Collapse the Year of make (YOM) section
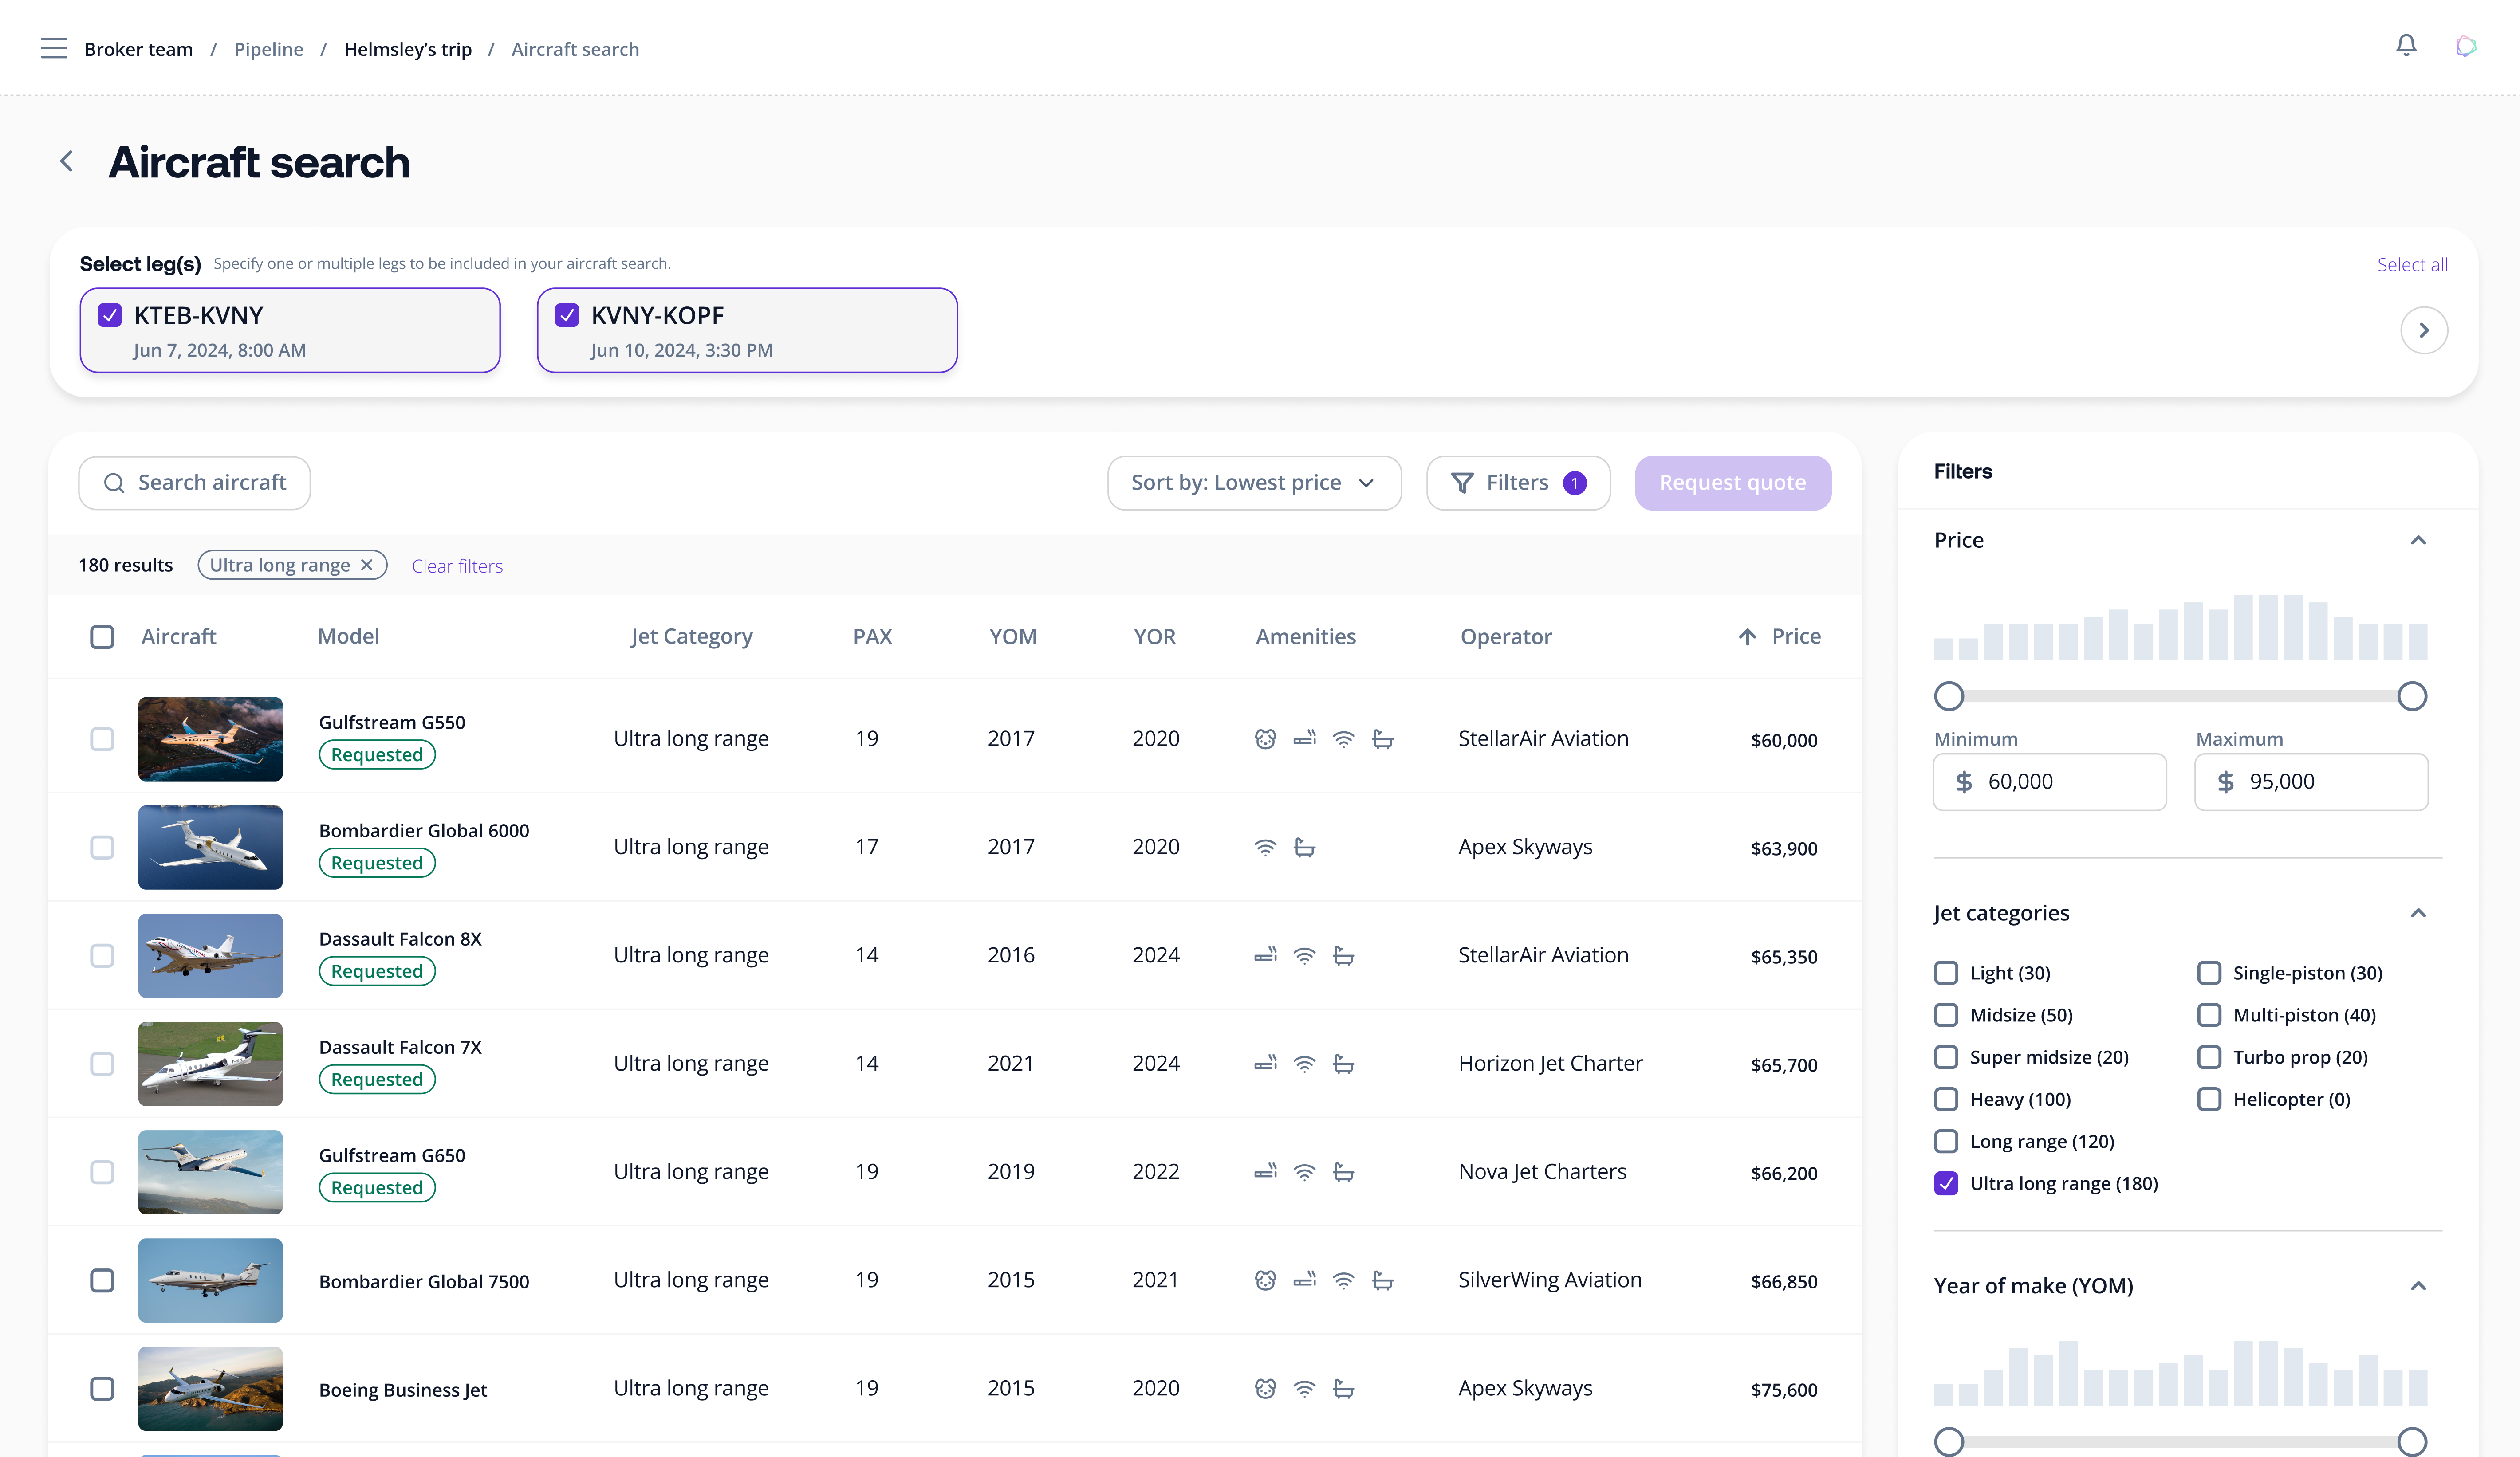Screen dimensions: 2520x1457 (x=2418, y=1286)
